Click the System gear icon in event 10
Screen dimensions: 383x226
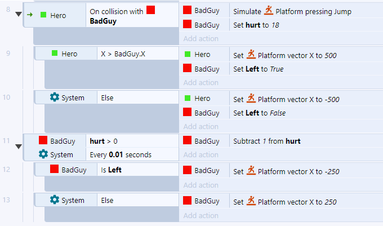tap(55, 98)
